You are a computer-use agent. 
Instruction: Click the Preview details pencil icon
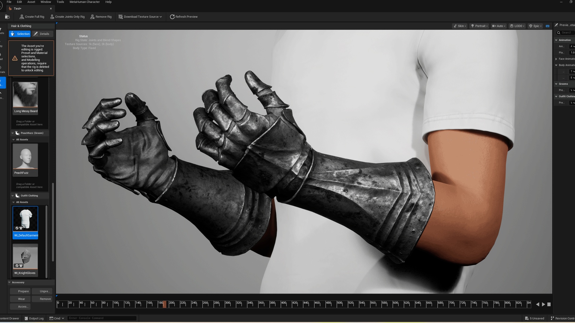tap(556, 25)
